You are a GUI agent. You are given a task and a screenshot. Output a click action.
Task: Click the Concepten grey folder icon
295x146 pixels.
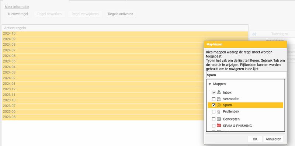click(219, 119)
